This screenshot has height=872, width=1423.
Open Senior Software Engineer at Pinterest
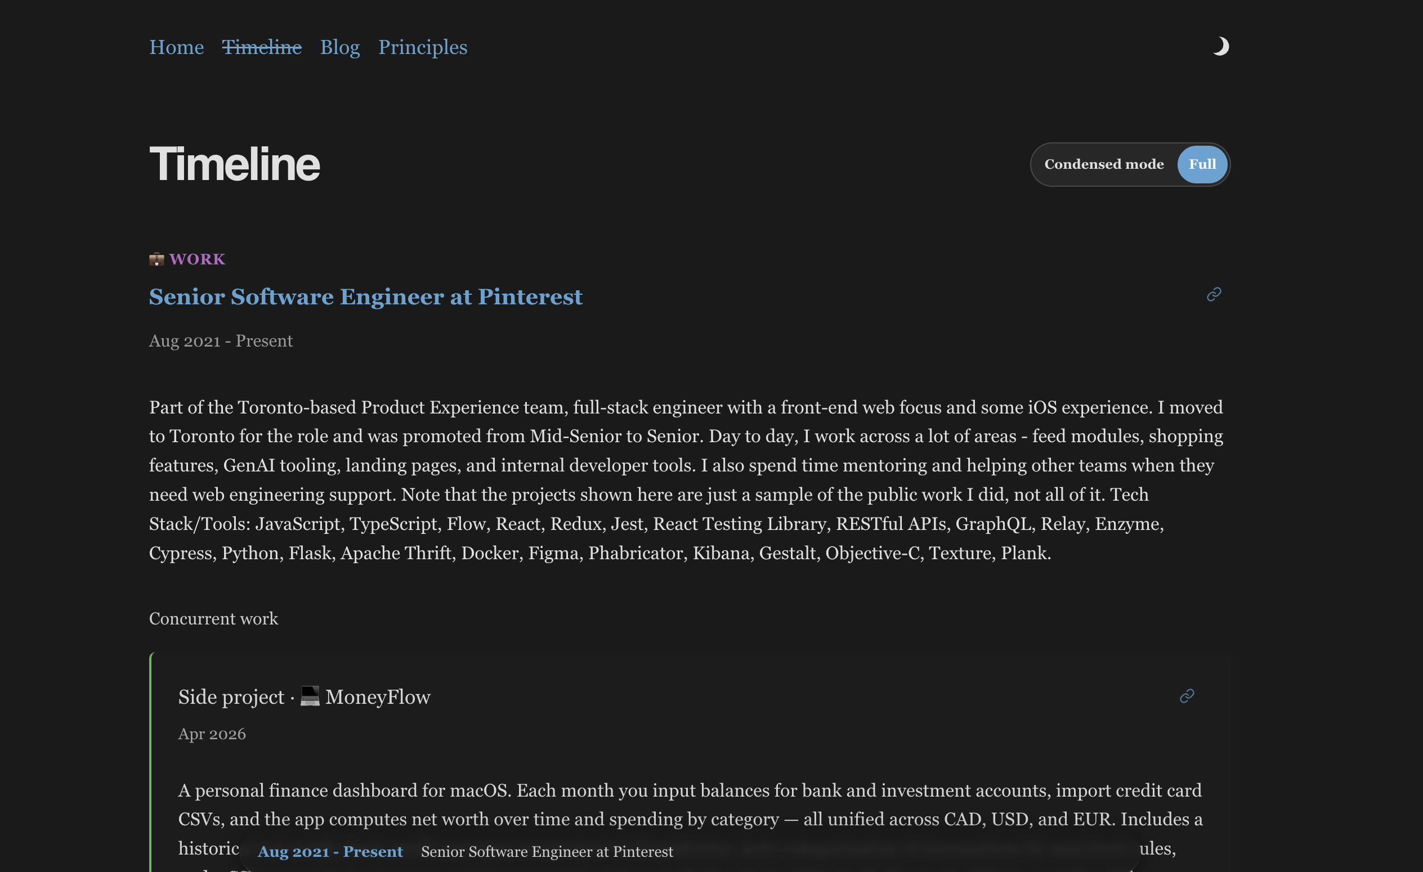(x=365, y=296)
